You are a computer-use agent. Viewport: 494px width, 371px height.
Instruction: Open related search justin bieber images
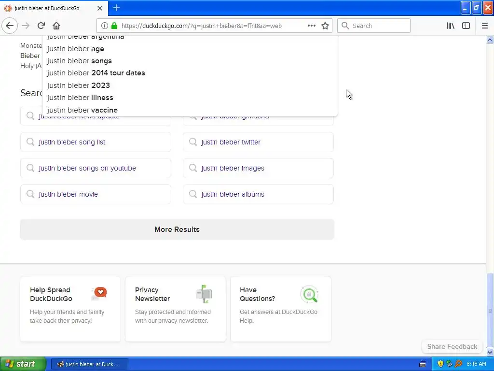point(259,168)
